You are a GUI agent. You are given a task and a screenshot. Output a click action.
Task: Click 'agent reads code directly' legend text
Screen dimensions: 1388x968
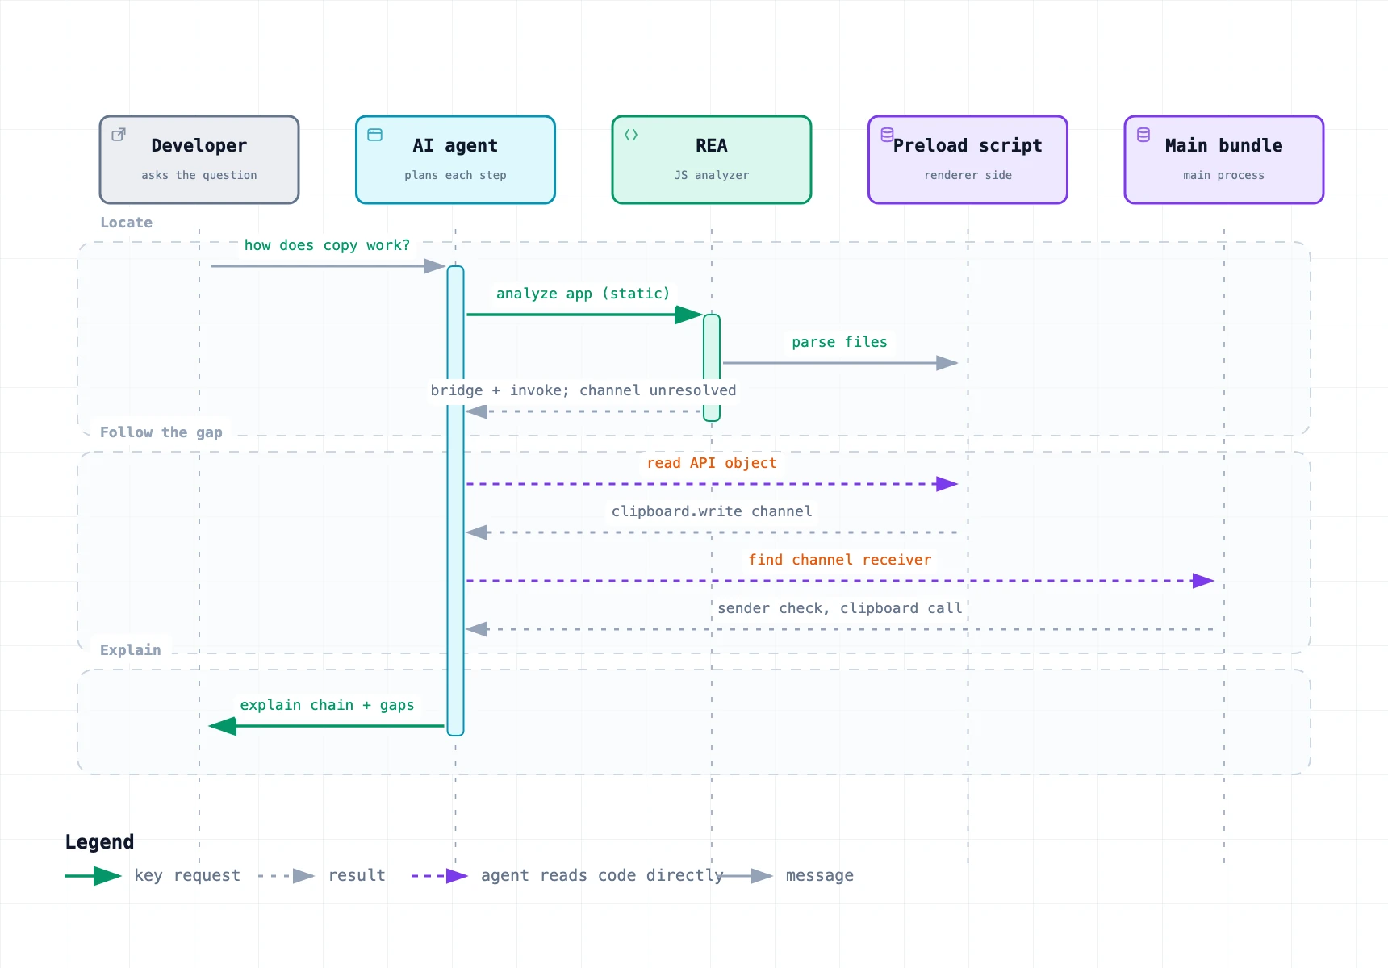point(602,876)
